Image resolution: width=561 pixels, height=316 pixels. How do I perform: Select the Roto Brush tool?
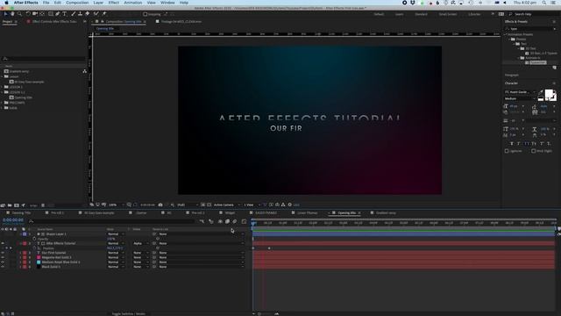pos(96,14)
